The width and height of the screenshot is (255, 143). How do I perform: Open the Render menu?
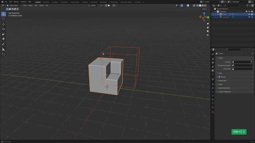tap(16, 2)
